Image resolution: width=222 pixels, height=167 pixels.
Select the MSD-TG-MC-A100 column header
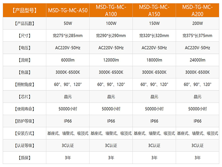111,10
